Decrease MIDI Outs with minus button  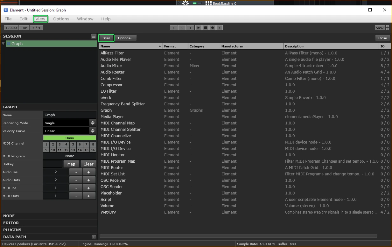(x=76, y=196)
